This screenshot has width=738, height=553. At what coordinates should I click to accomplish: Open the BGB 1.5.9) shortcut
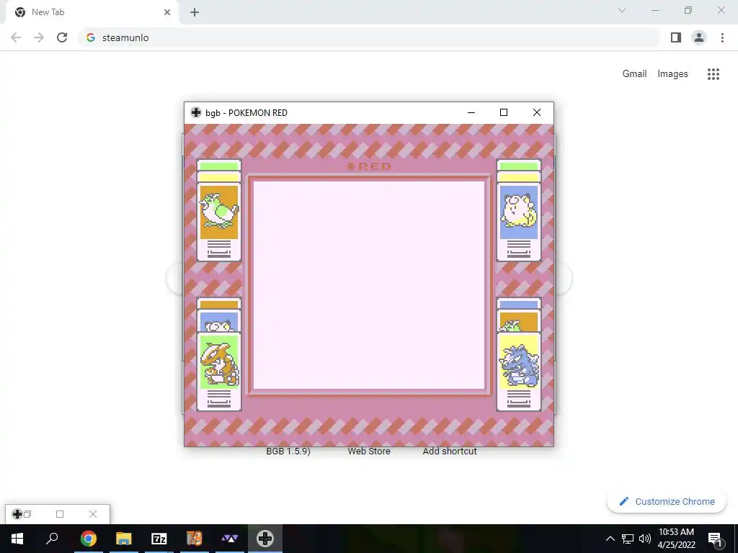[x=288, y=451]
